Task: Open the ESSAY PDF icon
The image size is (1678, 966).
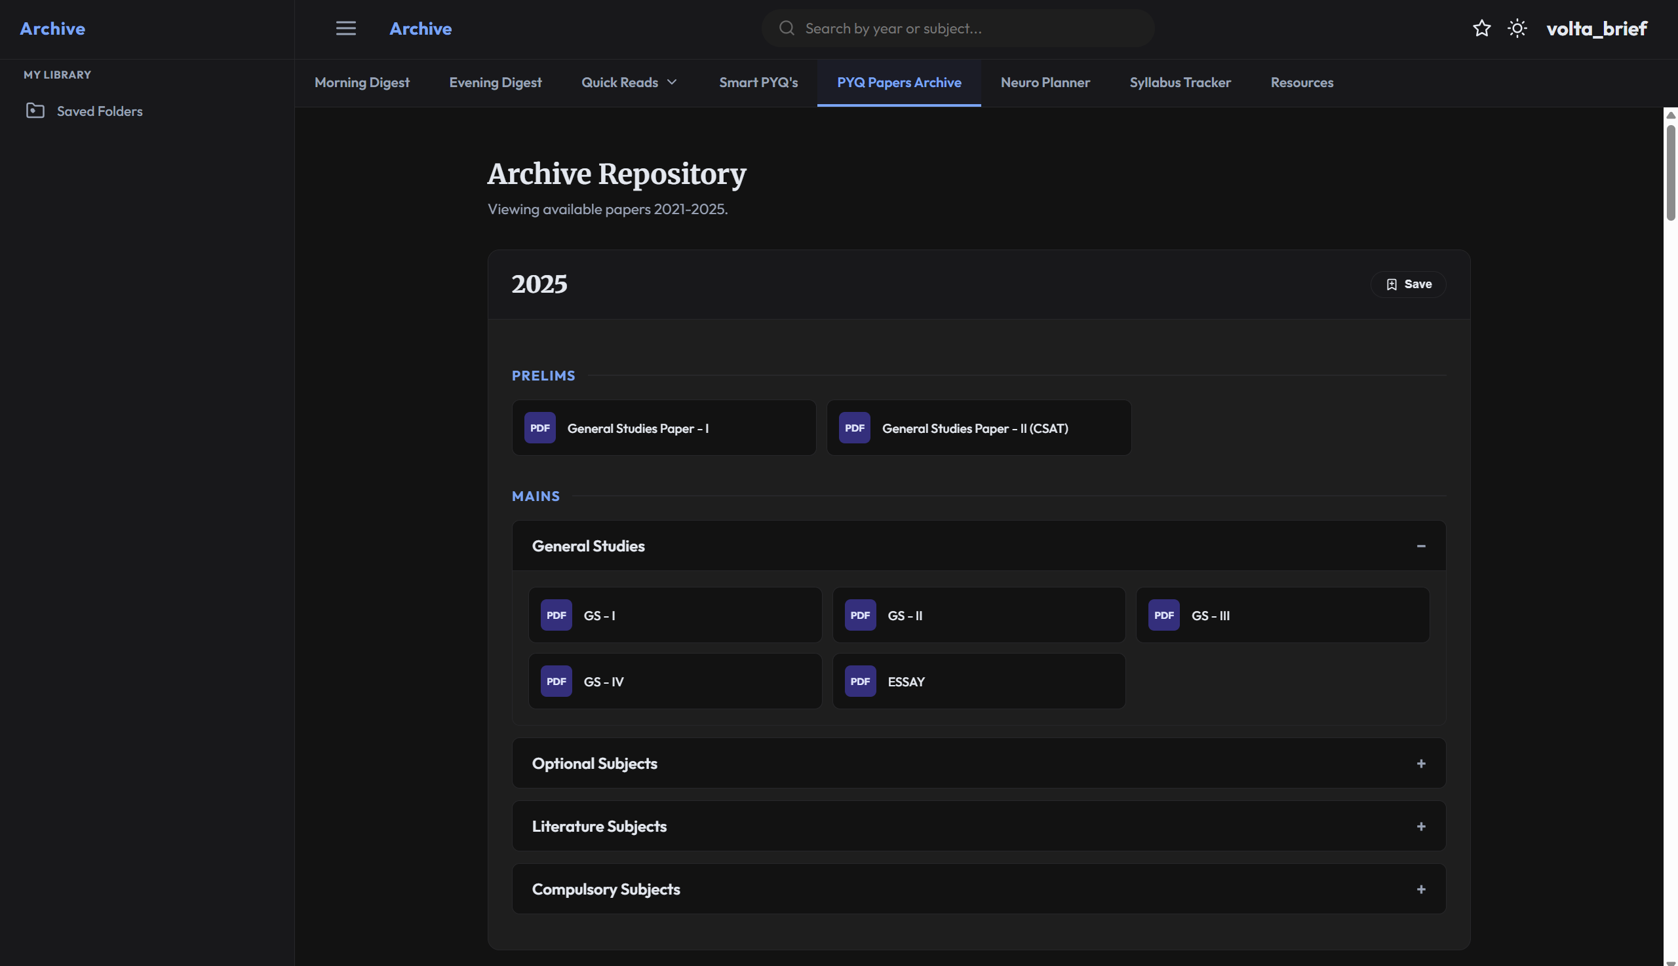Action: tap(859, 680)
